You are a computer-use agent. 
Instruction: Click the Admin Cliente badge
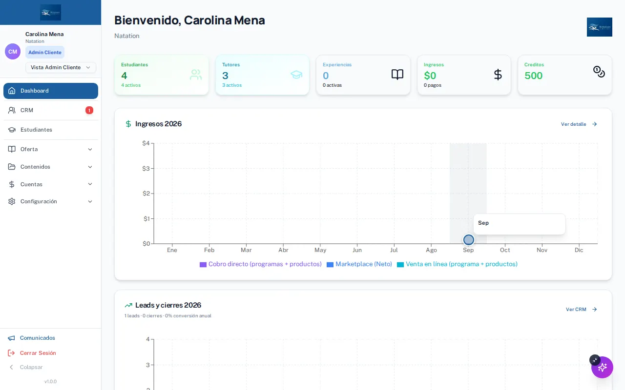point(45,52)
